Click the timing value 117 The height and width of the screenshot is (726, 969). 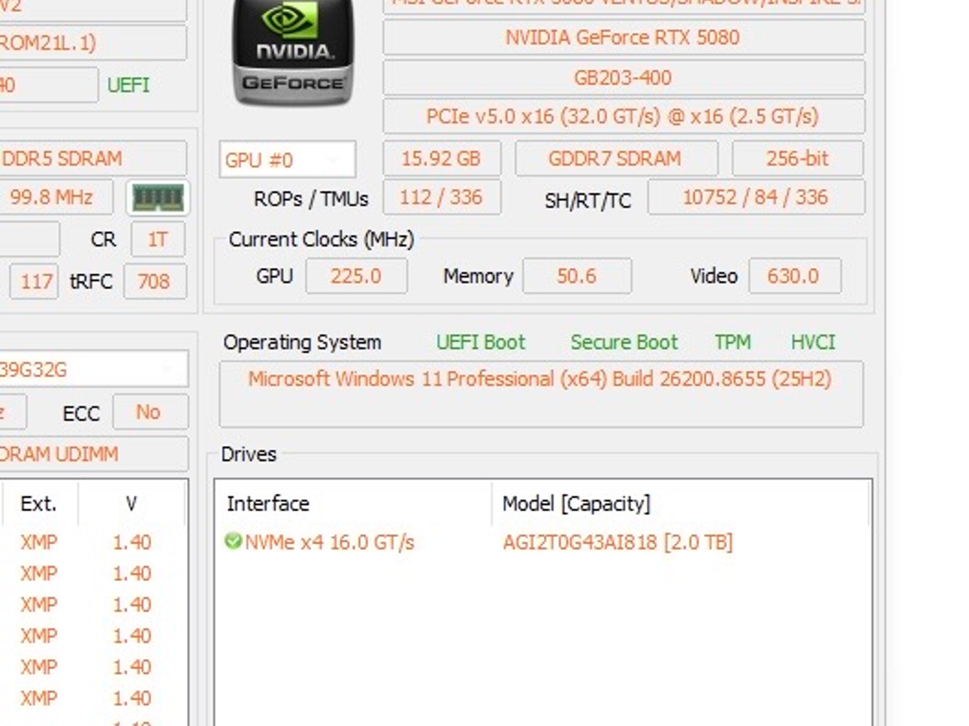[x=35, y=282]
